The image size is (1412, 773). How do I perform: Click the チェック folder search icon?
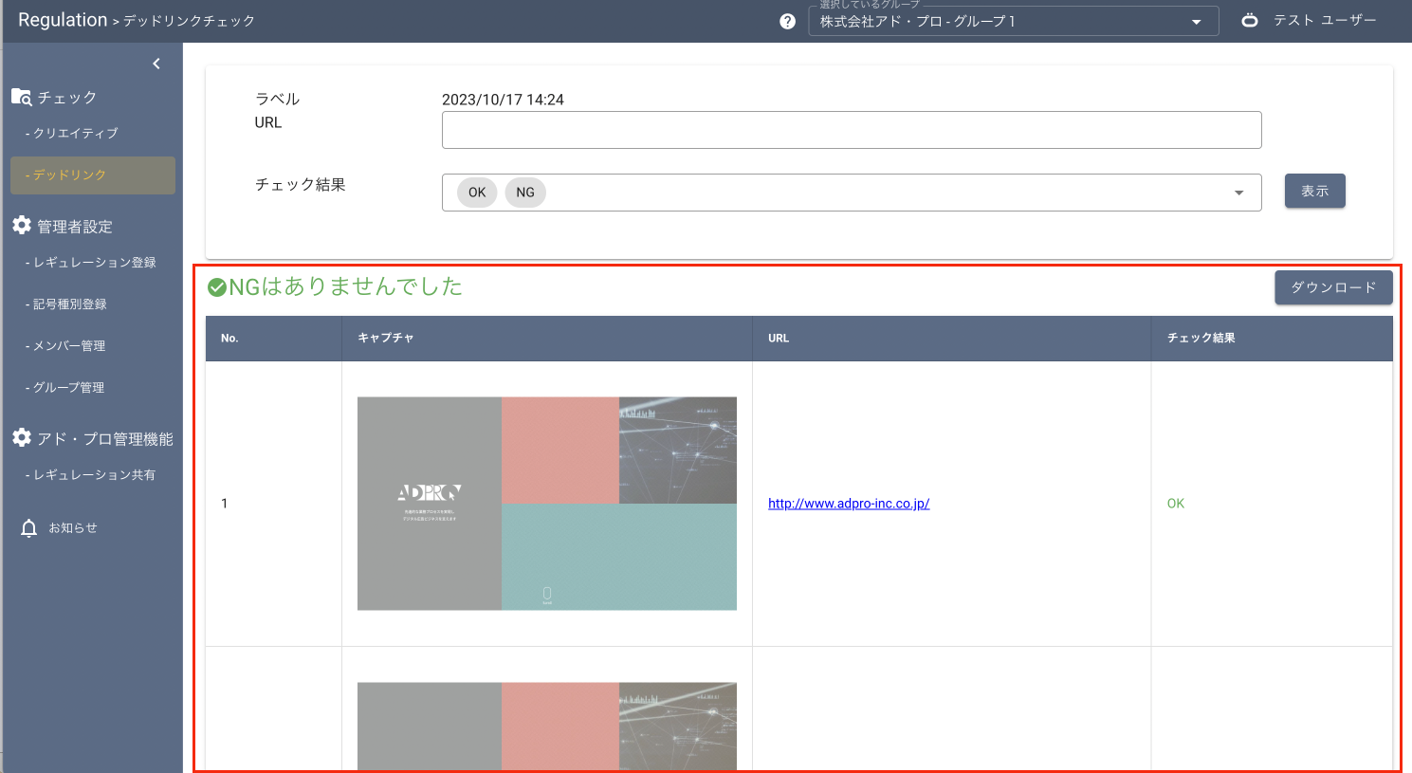click(22, 97)
